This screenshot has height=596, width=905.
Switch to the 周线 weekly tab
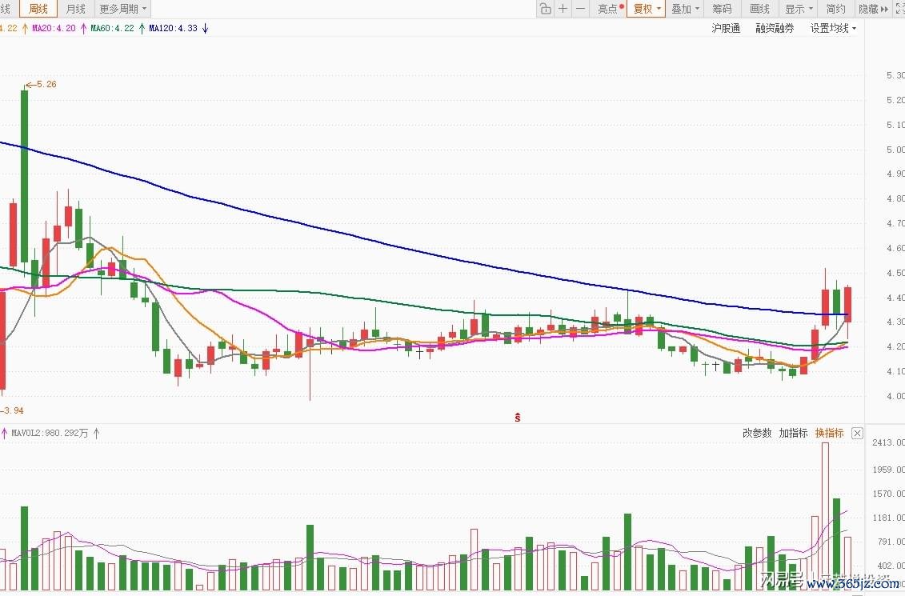click(38, 9)
